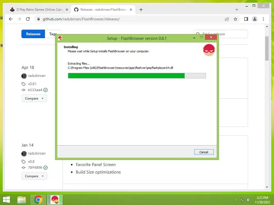The height and width of the screenshot is (205, 274).
Task: Click the 'Jan 14' release date
Action: click(x=28, y=145)
